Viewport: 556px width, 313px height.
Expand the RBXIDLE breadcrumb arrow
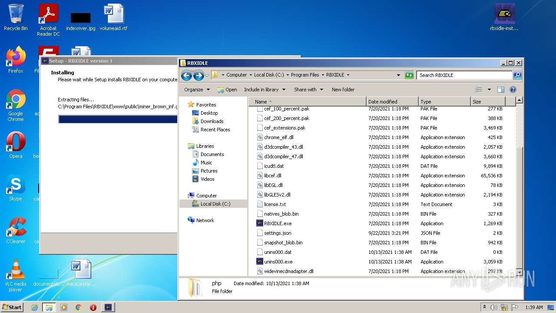click(348, 75)
